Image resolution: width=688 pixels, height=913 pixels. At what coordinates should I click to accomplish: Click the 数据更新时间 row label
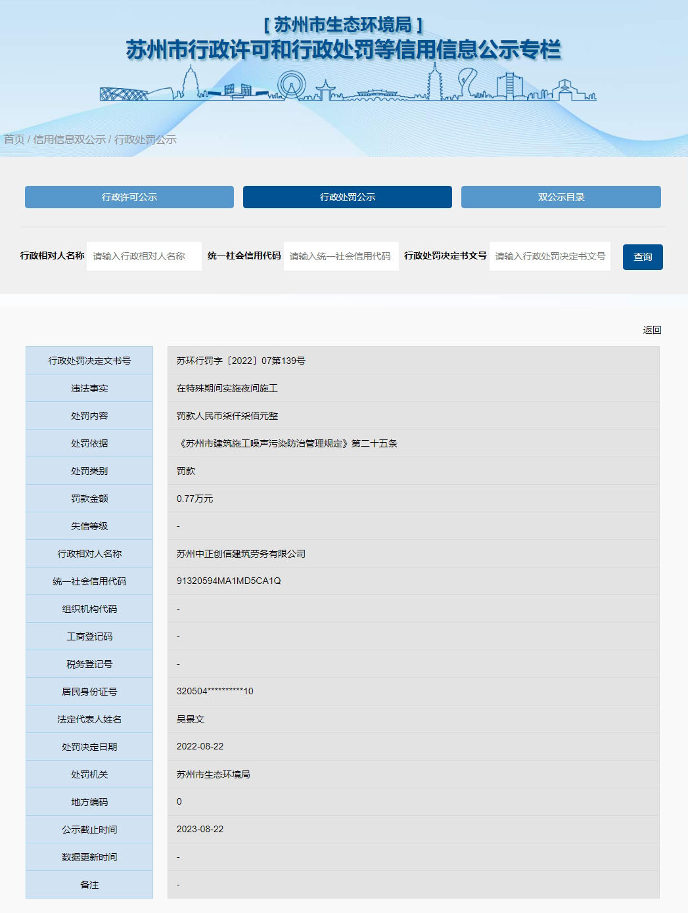coord(89,857)
